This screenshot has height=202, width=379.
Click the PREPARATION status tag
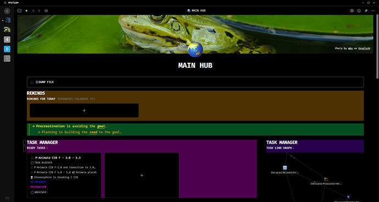38,187
